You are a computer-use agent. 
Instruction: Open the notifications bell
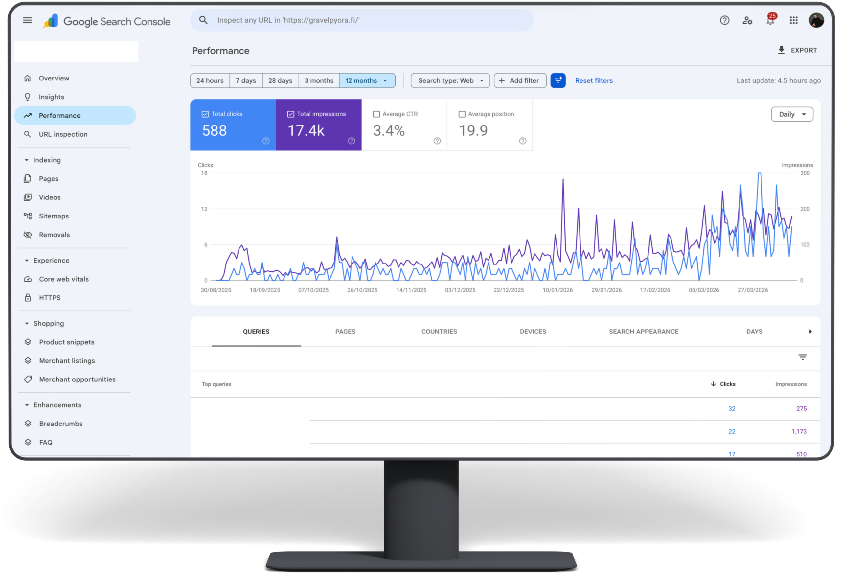(x=770, y=20)
